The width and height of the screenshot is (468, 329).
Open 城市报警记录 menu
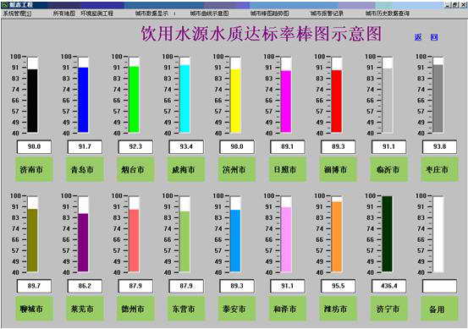point(327,14)
